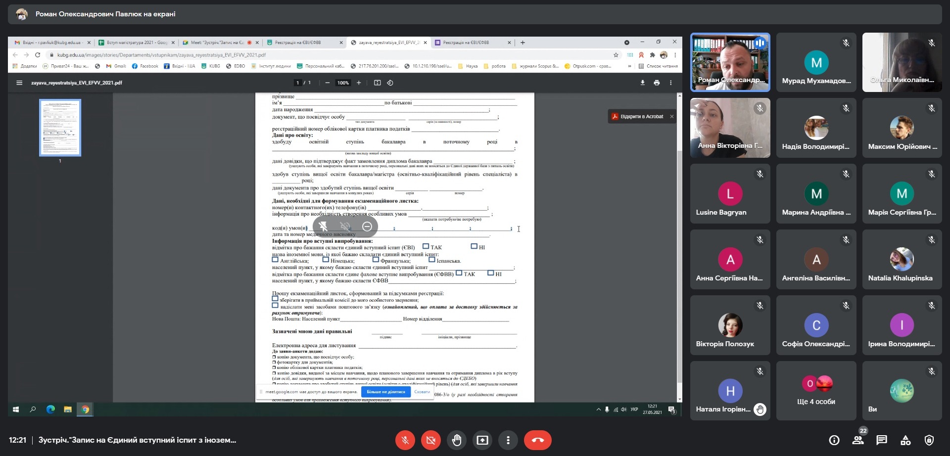This screenshot has height=456, width=950.
Task: Open more options three-dot menu in Meet
Action: 508,440
